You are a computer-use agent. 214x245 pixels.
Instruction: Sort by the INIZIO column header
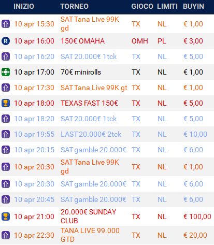[24, 7]
